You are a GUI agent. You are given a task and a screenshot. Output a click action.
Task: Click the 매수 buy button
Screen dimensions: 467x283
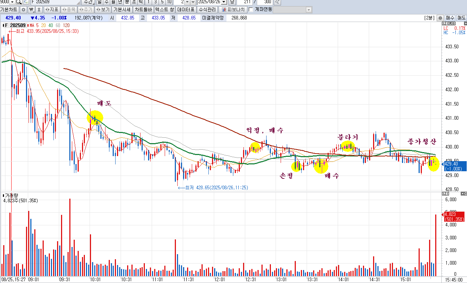tap(450, 18)
